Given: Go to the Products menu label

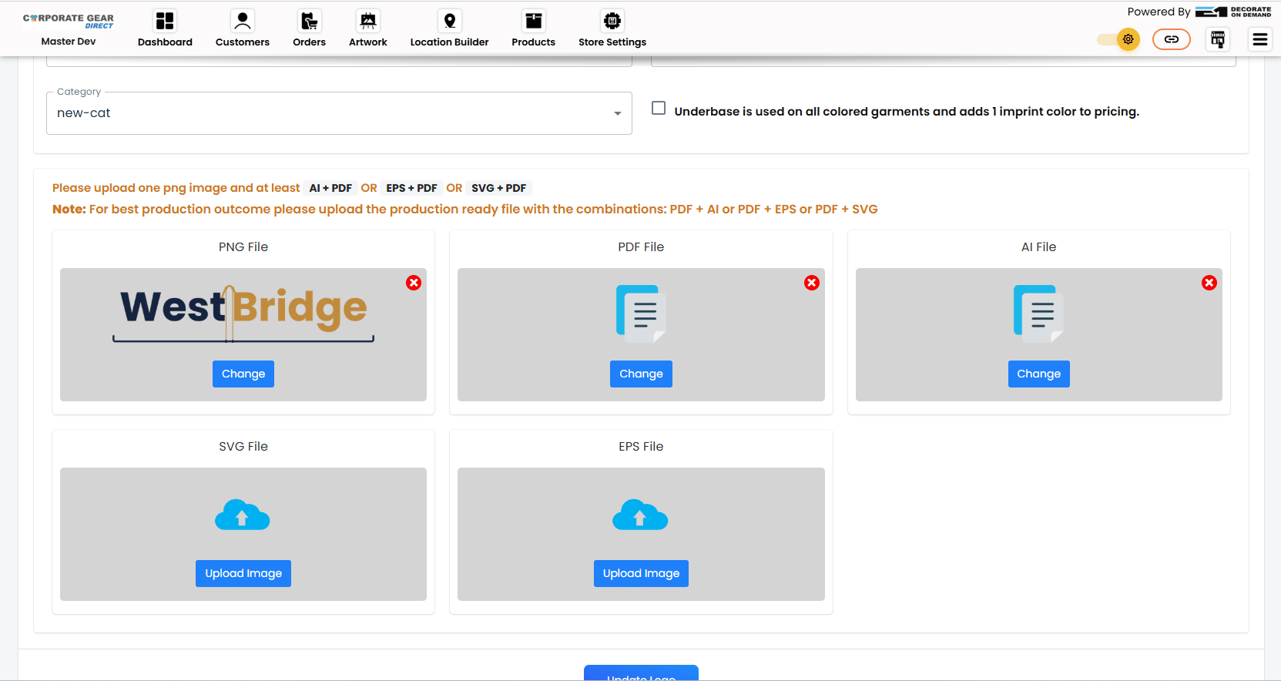Looking at the screenshot, I should point(534,42).
